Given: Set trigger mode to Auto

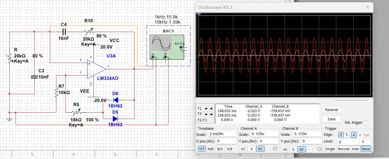Looking at the screenshot, I should click(x=355, y=149).
